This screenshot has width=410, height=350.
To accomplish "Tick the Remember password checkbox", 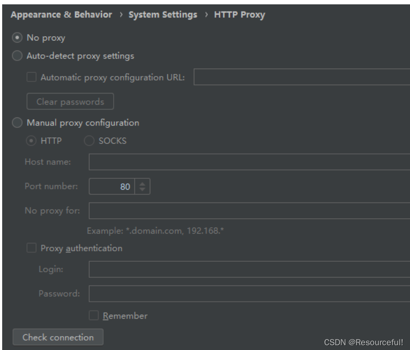I will coord(94,315).
